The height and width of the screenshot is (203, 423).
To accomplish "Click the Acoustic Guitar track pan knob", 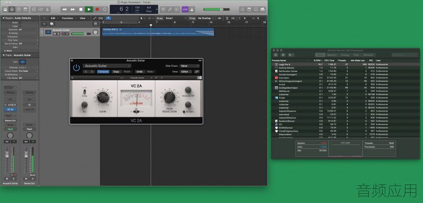I will (x=95, y=32).
